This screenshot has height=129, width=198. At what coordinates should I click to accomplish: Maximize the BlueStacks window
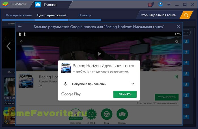(185, 5)
